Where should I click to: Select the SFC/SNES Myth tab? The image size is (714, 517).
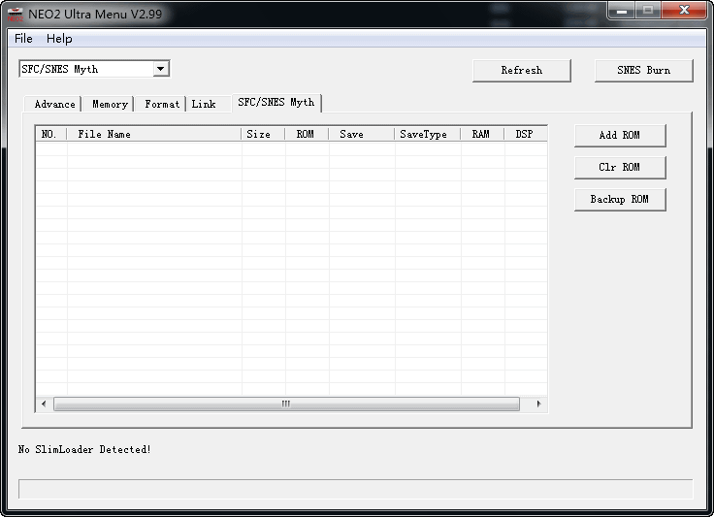(x=276, y=102)
